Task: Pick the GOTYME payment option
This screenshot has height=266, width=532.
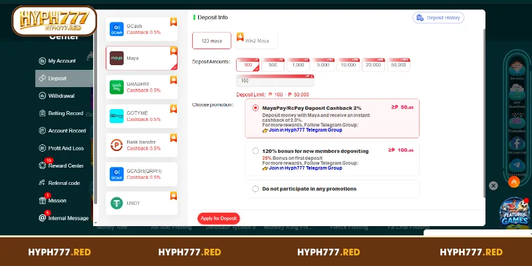Action: 142,116
